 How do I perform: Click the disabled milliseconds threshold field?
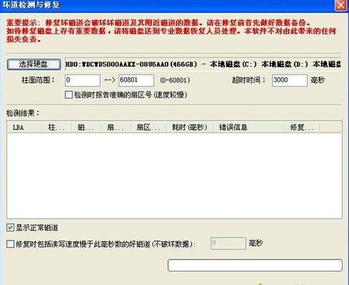pos(229,243)
